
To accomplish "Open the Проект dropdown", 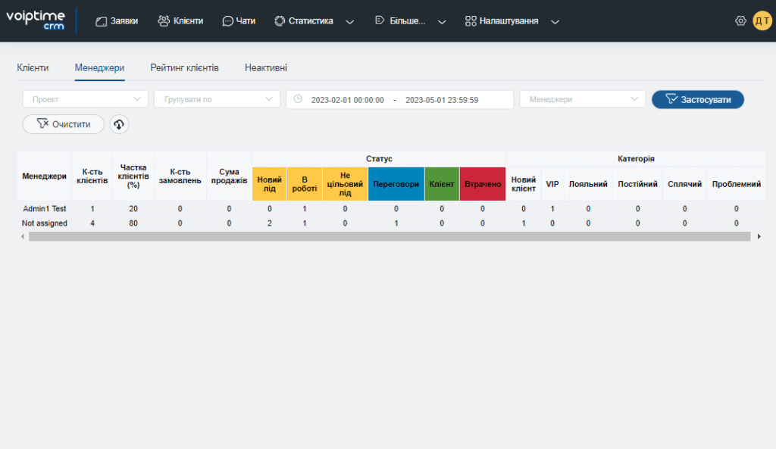I will tap(86, 99).
